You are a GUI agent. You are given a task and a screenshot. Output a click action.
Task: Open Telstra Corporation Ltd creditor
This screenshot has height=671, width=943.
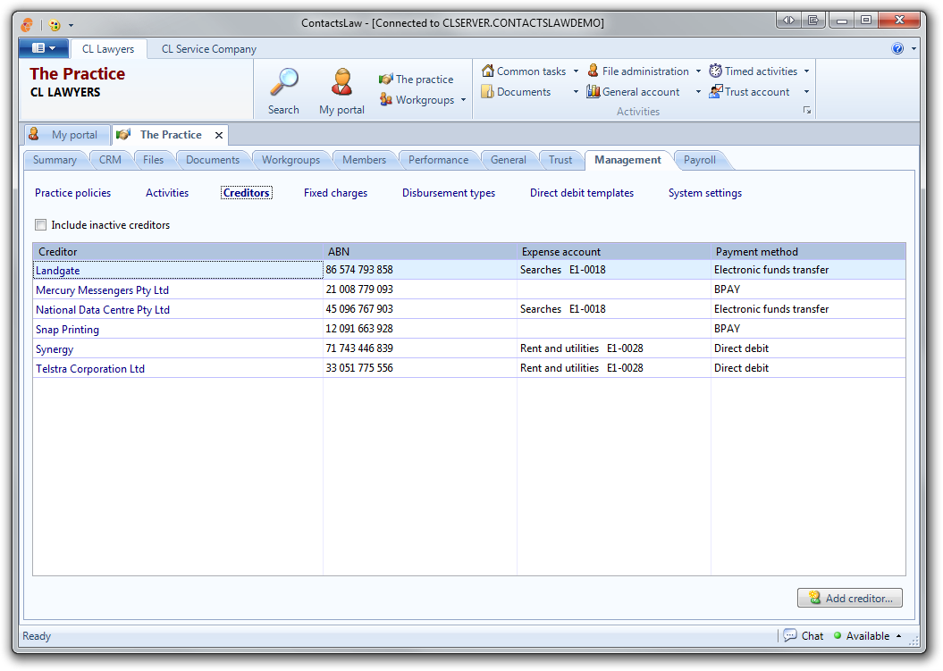90,369
